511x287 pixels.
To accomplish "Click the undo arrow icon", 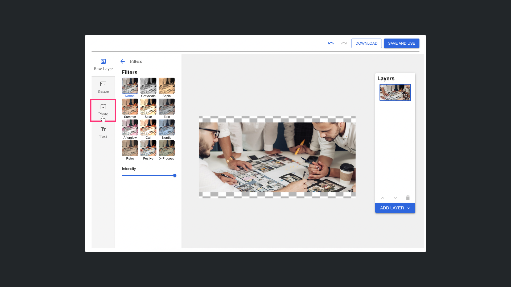I will point(331,43).
